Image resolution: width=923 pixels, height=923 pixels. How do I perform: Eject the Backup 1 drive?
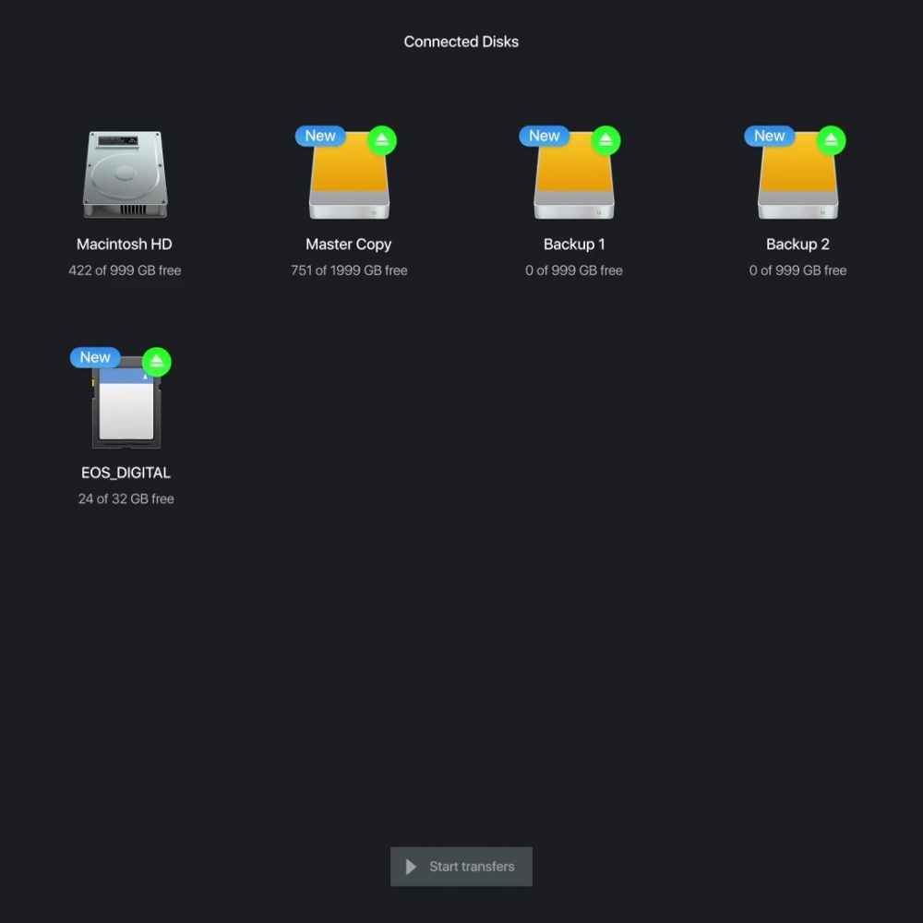[605, 140]
